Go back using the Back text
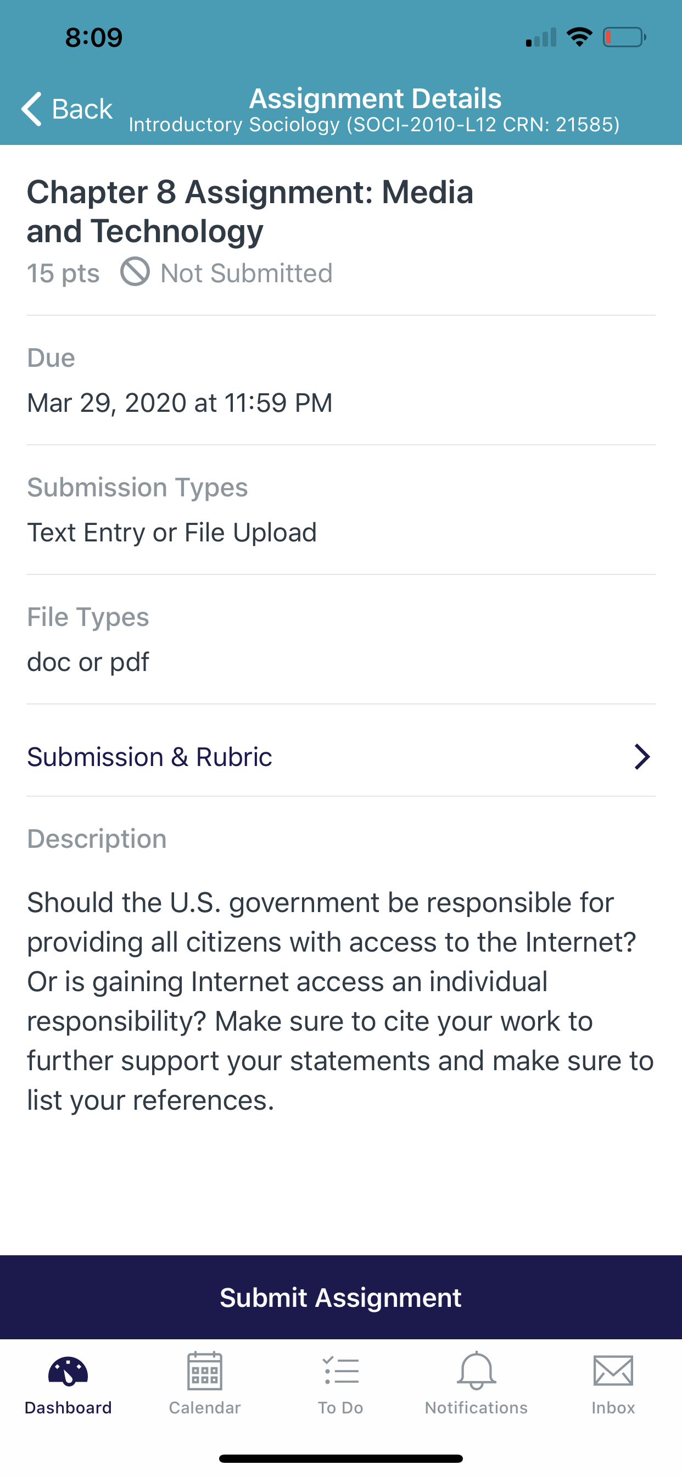 (x=82, y=109)
